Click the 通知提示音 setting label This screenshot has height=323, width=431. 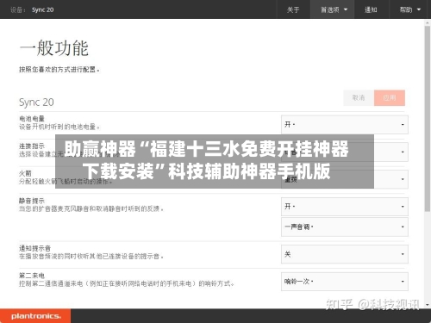[x=35, y=248]
